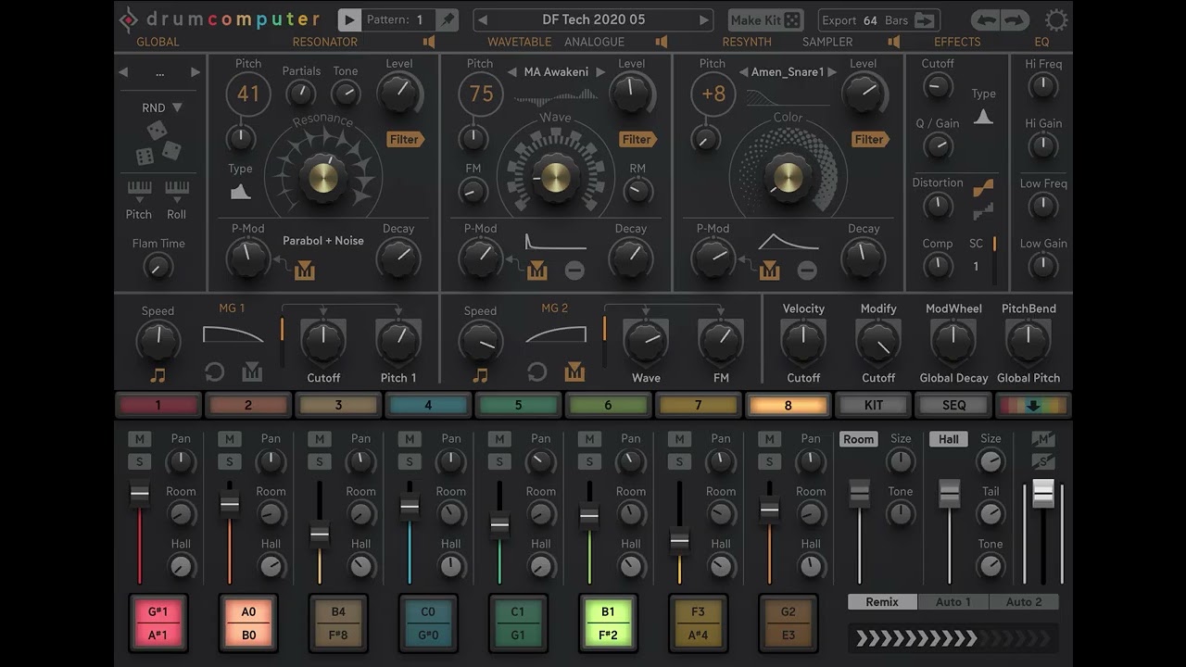1186x667 pixels.
Task: Click the Pitch keyboard icon
Action: 139,190
